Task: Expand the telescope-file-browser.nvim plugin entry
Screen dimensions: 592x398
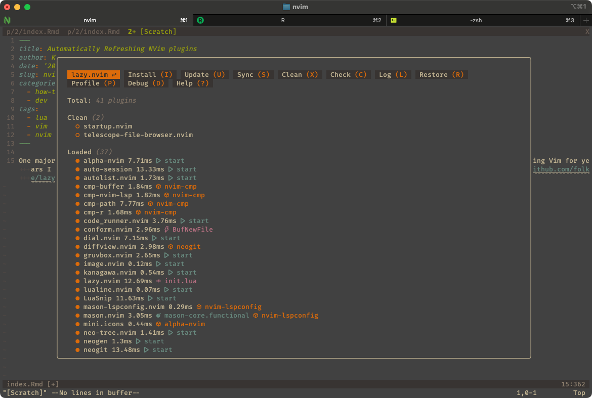Action: click(138, 135)
